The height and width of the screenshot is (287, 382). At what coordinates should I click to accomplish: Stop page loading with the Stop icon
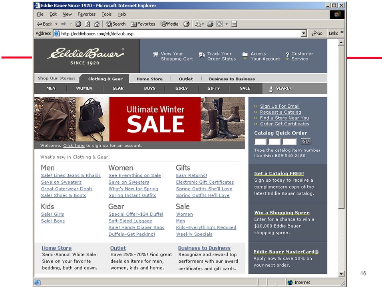[78, 24]
